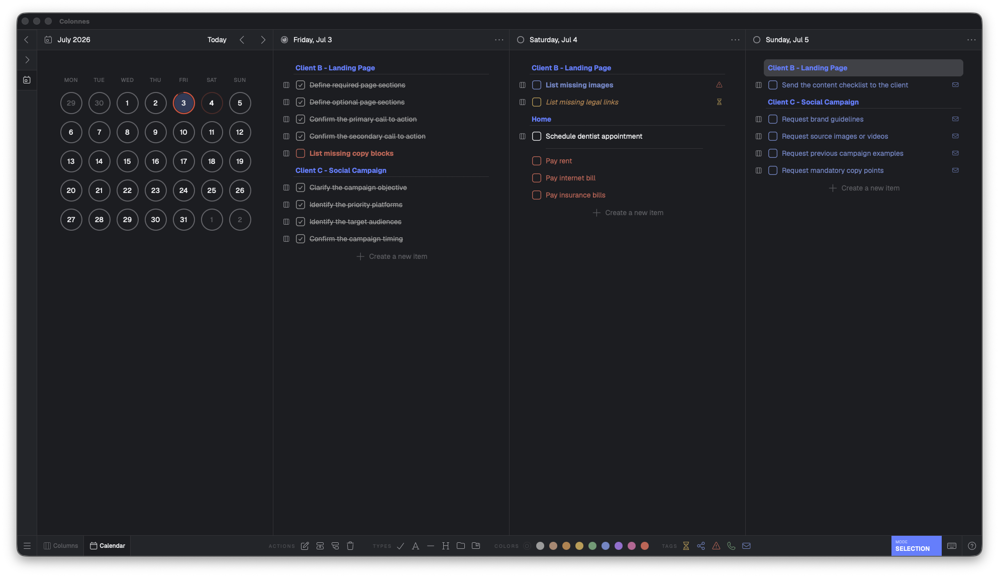Open Friday, Jul 3 column options menu

click(499, 40)
